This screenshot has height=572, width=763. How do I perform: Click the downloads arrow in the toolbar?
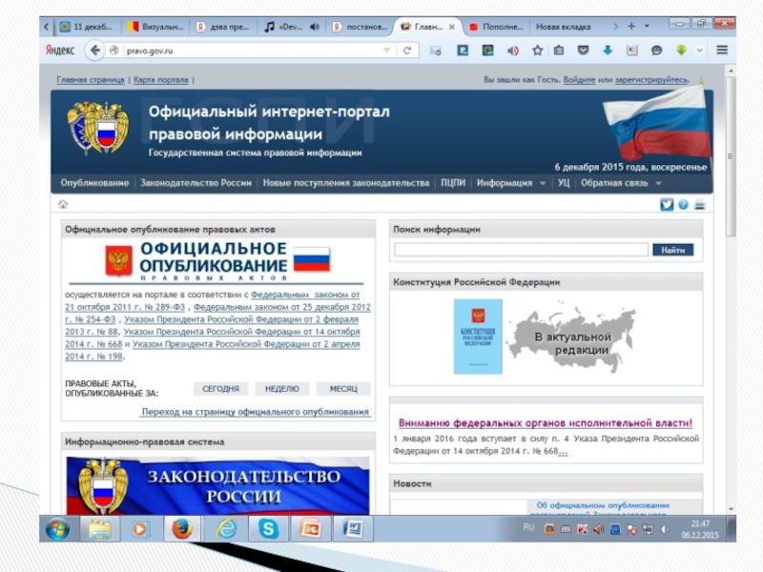[607, 50]
